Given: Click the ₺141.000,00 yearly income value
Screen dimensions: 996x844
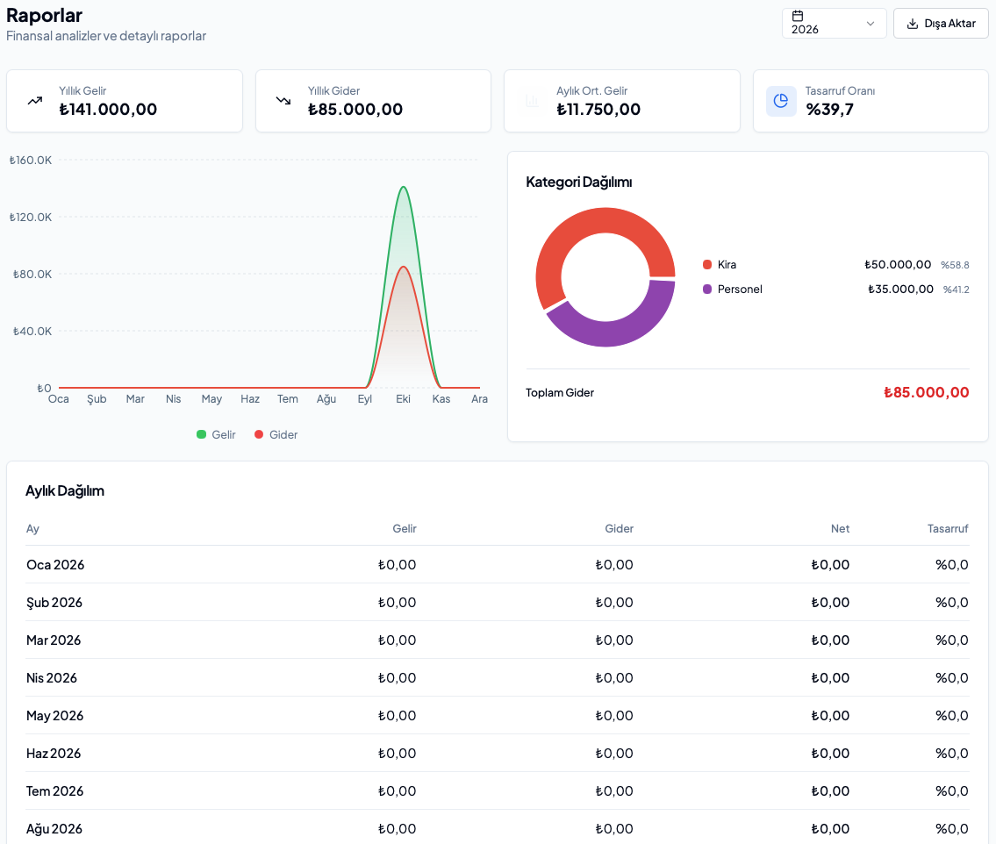Looking at the screenshot, I should coord(108,110).
